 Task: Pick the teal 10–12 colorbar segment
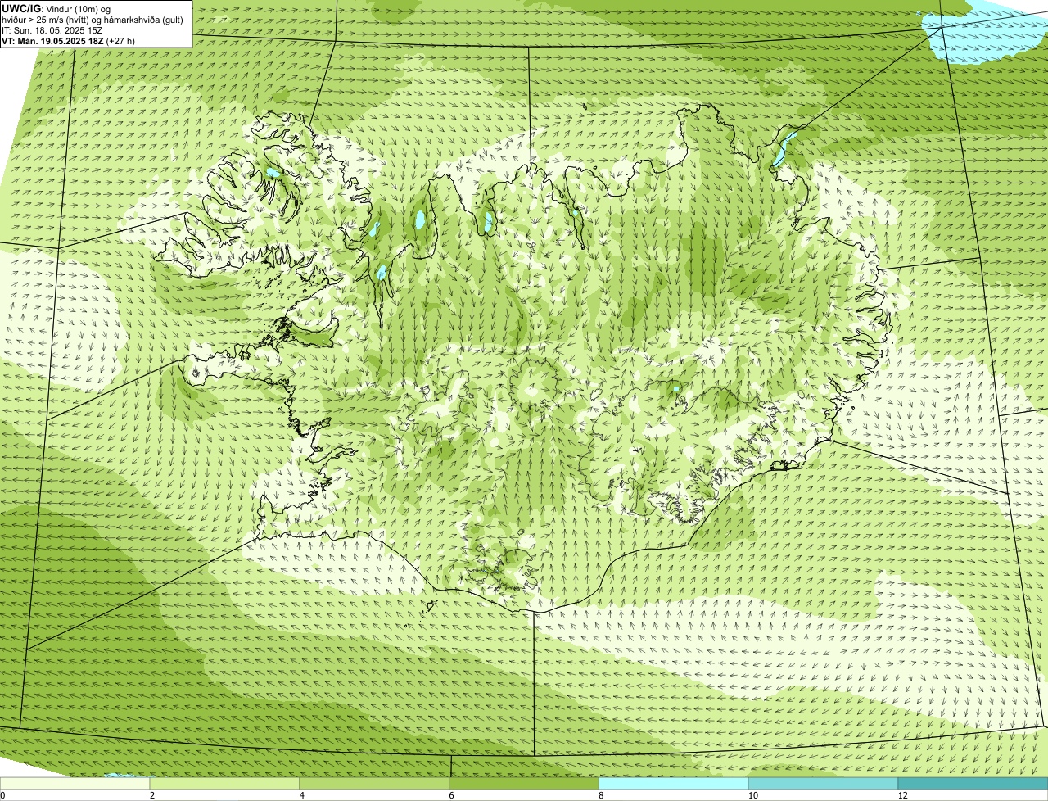click(x=823, y=783)
